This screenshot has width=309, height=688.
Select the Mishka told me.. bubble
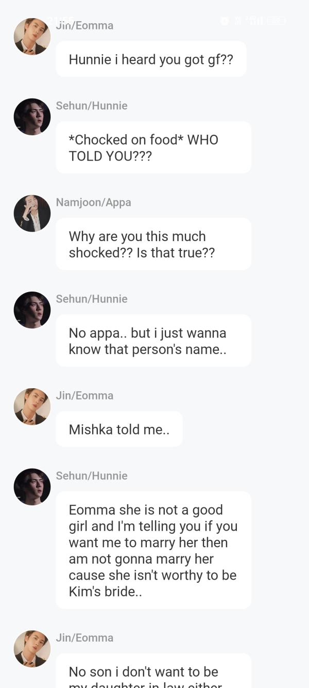click(119, 429)
